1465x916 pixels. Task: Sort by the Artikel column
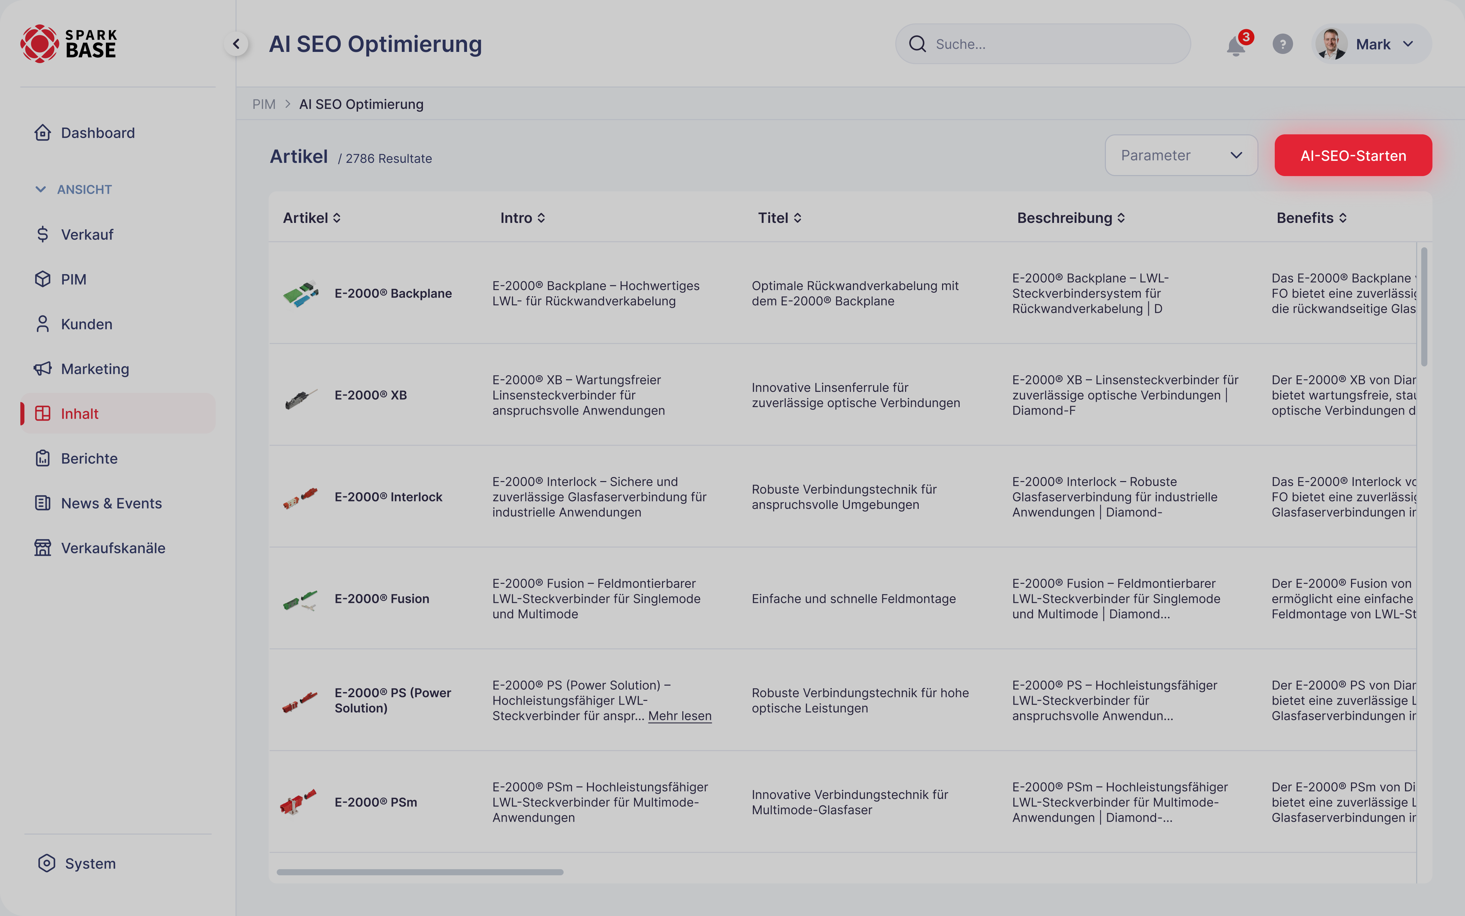(312, 218)
